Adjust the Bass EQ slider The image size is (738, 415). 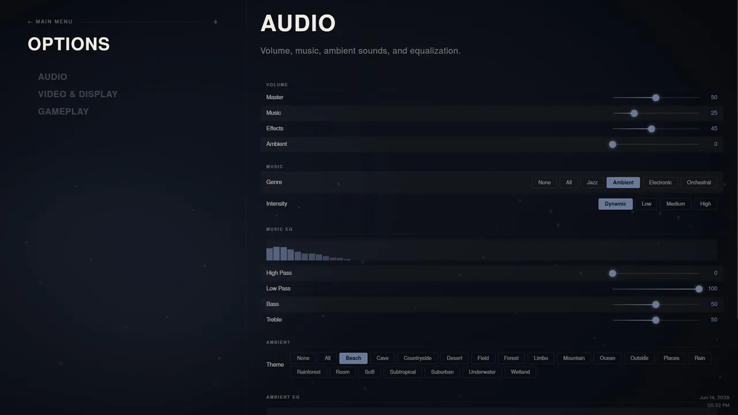(656, 304)
